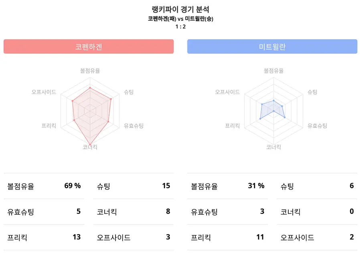Click the blue 미트윌란 team header
The height and width of the screenshot is (254, 361).
point(272,46)
